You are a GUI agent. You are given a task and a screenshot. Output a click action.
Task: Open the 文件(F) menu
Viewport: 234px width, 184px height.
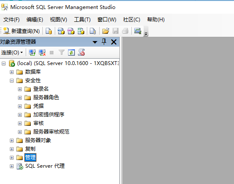point(12,20)
